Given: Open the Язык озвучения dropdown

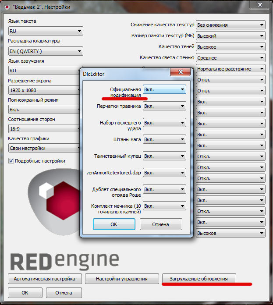Looking at the screenshot, I should coord(44,71).
